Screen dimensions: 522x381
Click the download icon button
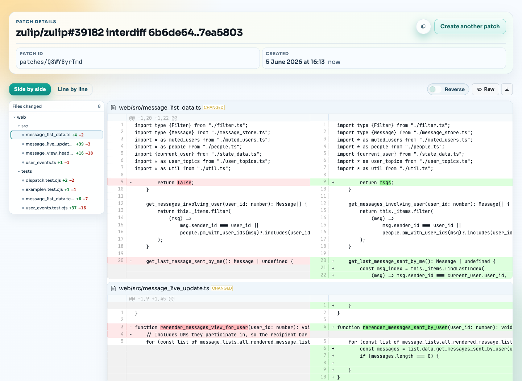(x=507, y=89)
